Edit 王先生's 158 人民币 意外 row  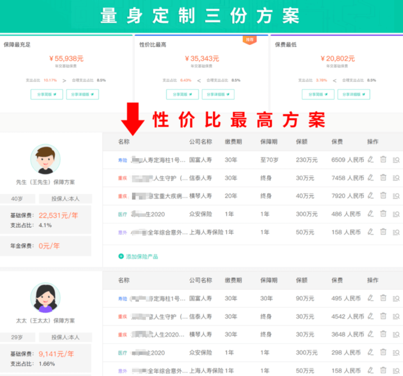tap(370, 232)
